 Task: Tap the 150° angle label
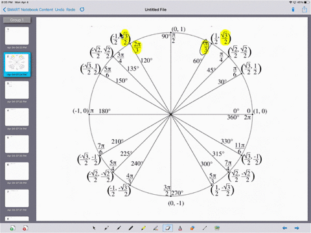[x=122, y=81]
